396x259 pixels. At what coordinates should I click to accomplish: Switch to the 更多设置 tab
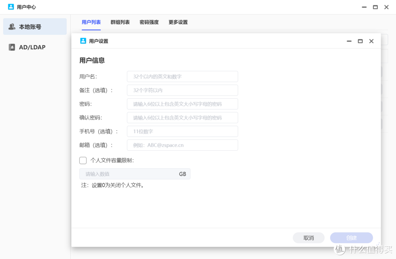(x=178, y=22)
